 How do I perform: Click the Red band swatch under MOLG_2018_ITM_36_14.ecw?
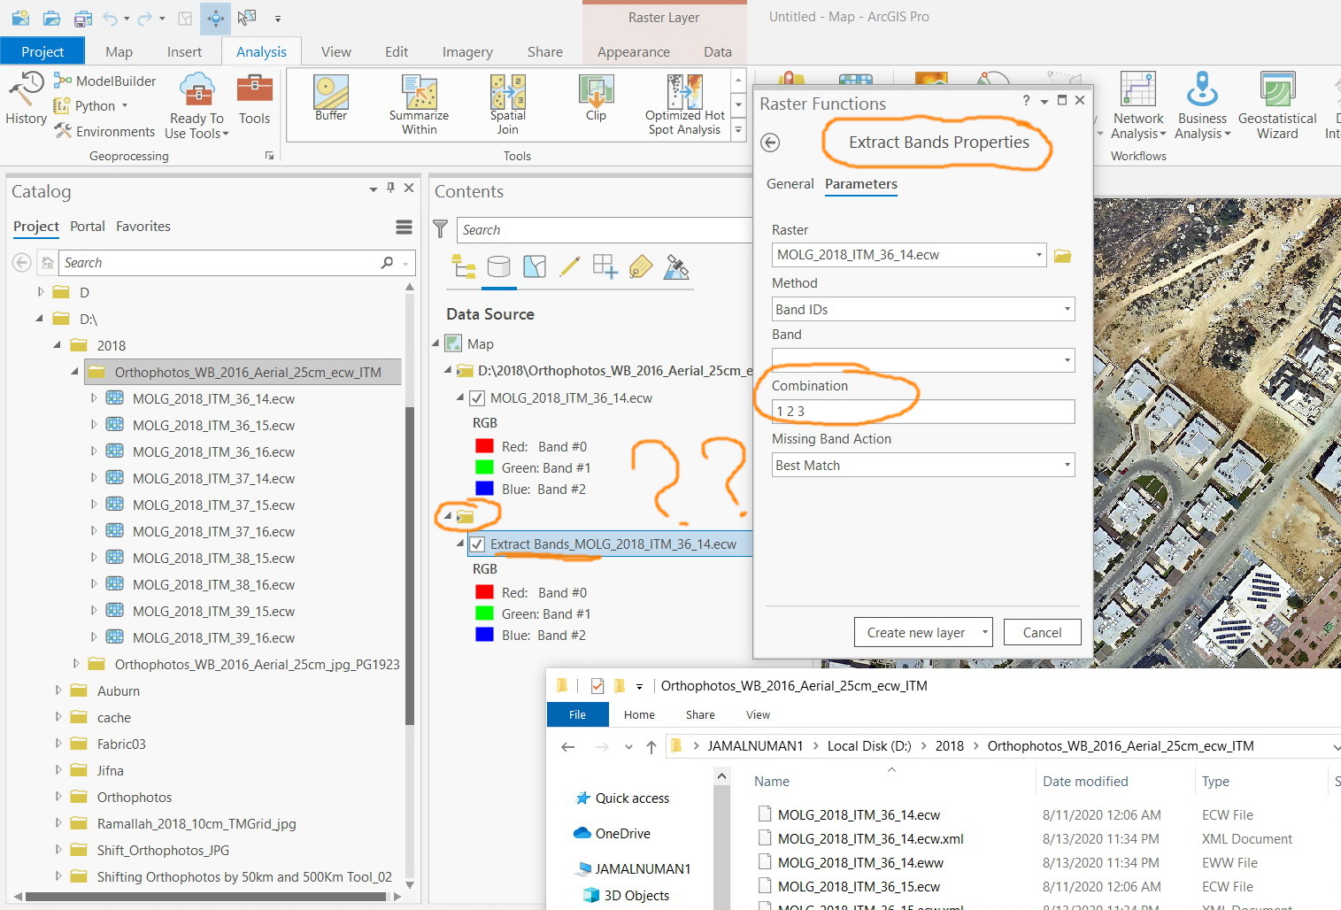pyautogui.click(x=484, y=446)
